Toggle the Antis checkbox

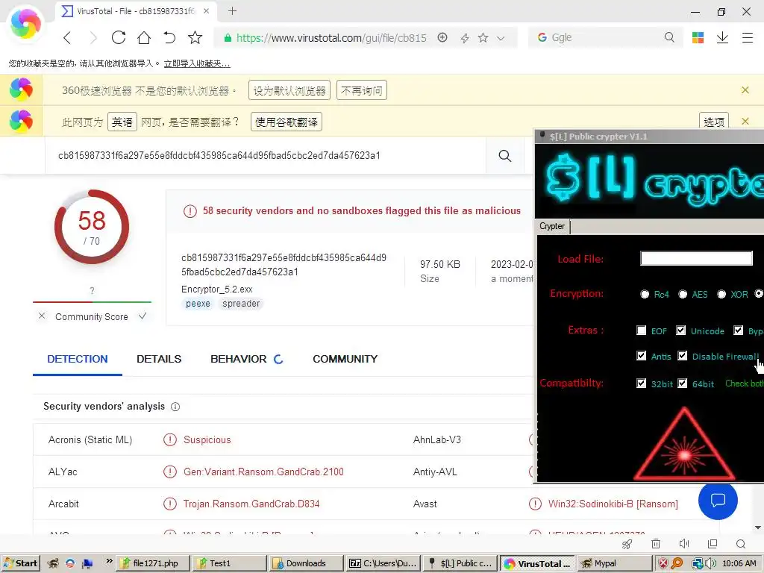coord(641,356)
